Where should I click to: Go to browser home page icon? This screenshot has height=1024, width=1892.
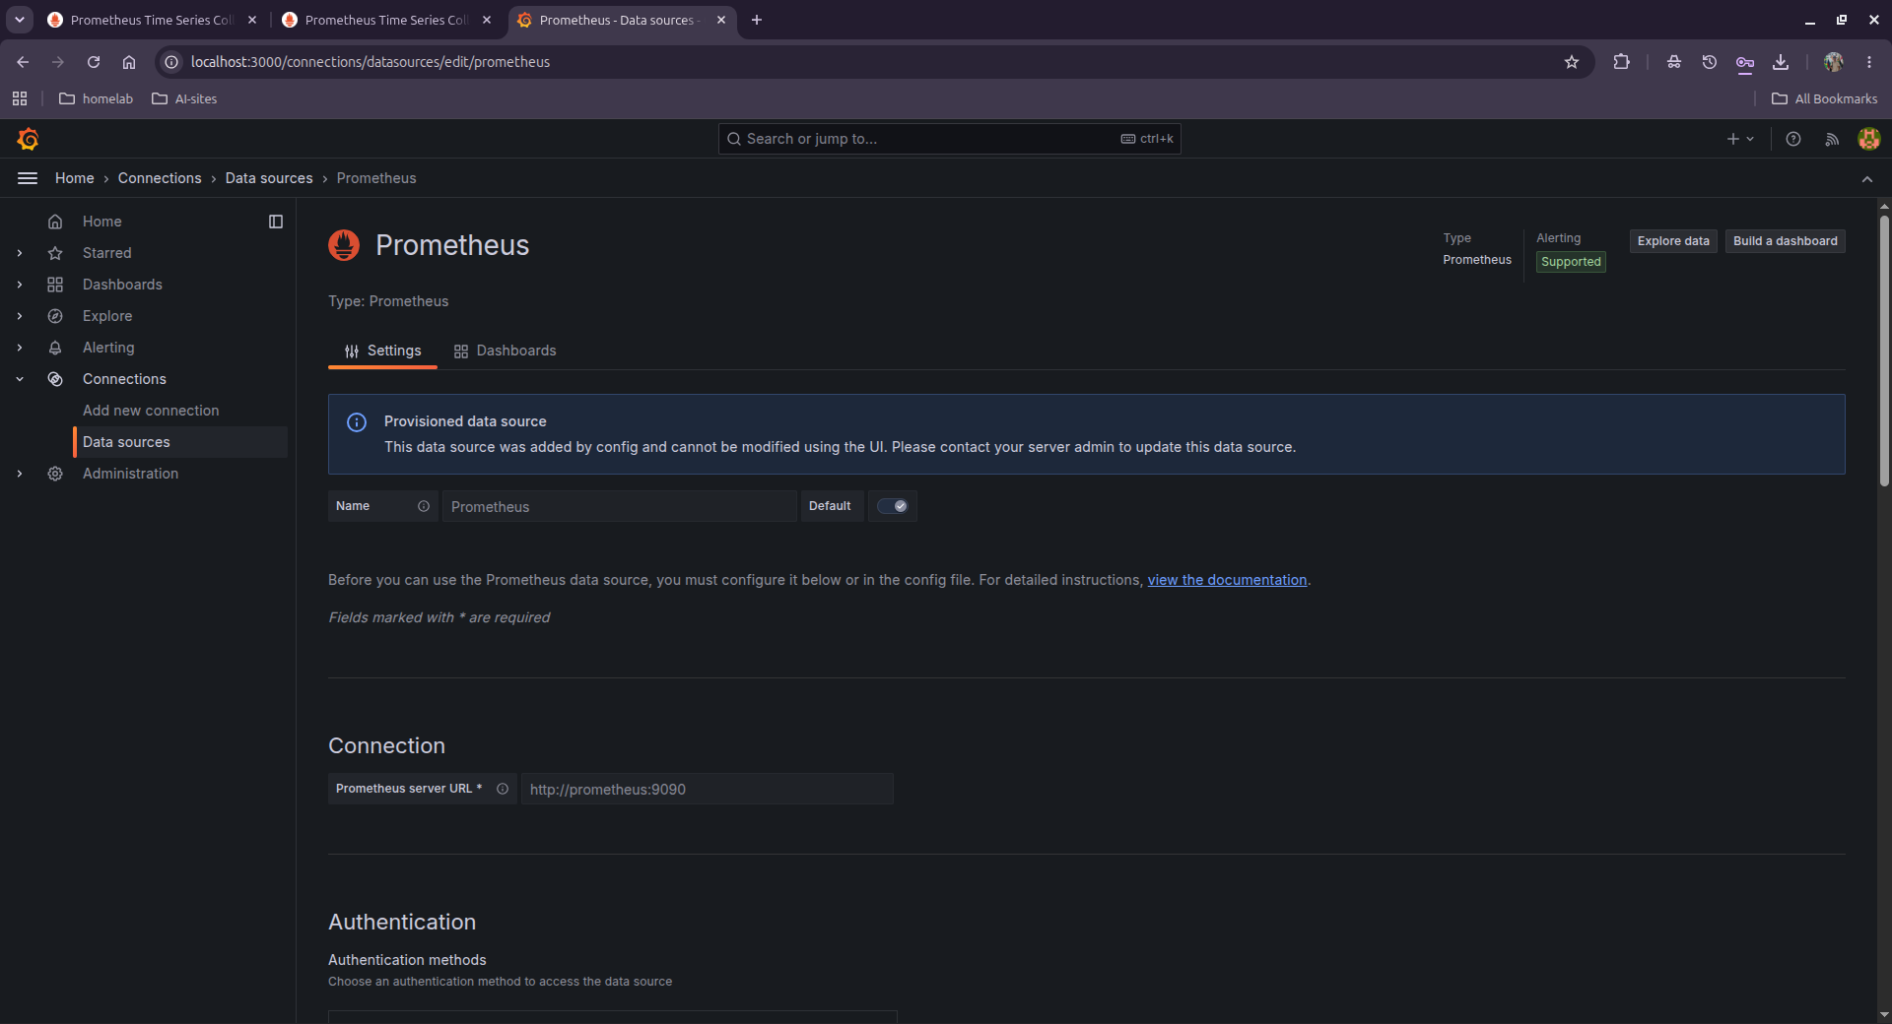[129, 62]
